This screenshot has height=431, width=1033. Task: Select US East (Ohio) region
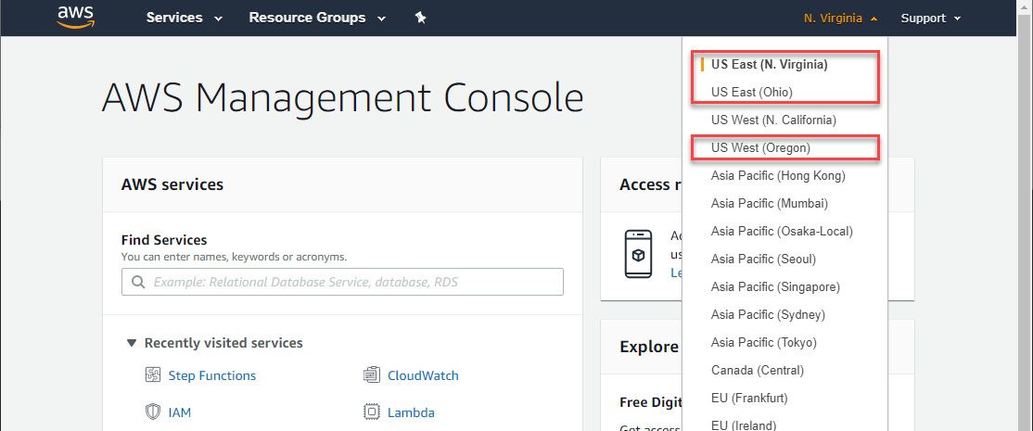tap(751, 92)
